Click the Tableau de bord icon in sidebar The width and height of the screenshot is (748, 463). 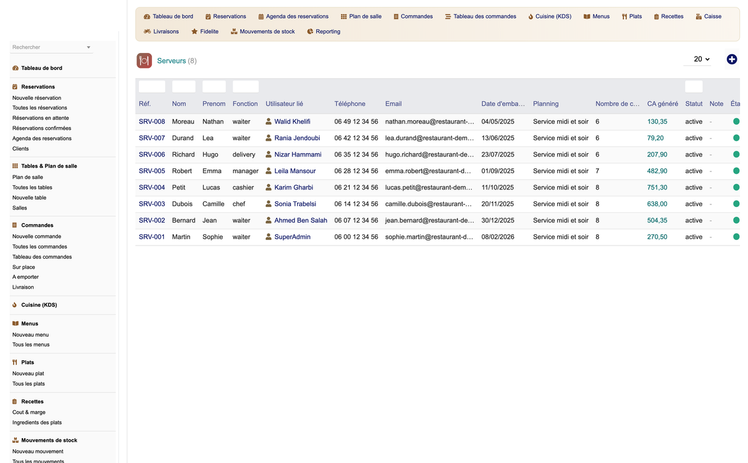pos(15,68)
